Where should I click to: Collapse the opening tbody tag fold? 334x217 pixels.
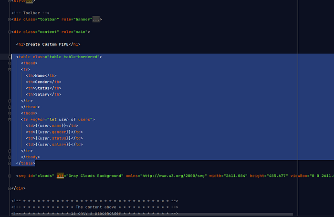[10, 114]
